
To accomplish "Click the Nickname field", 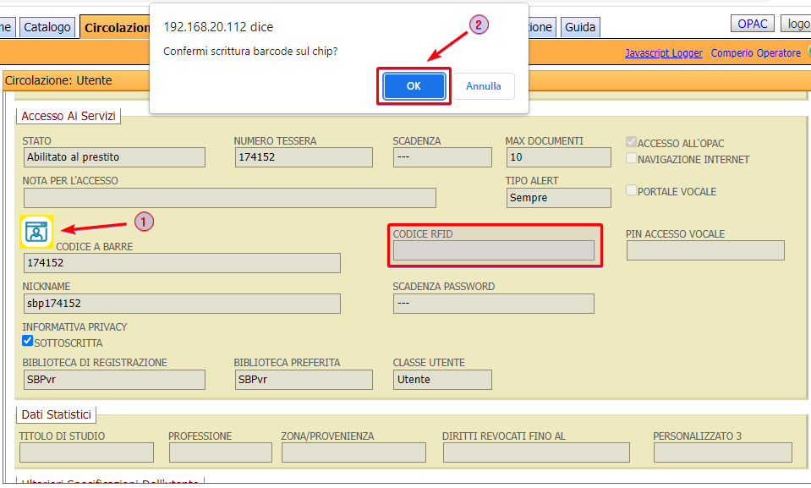I will point(182,304).
